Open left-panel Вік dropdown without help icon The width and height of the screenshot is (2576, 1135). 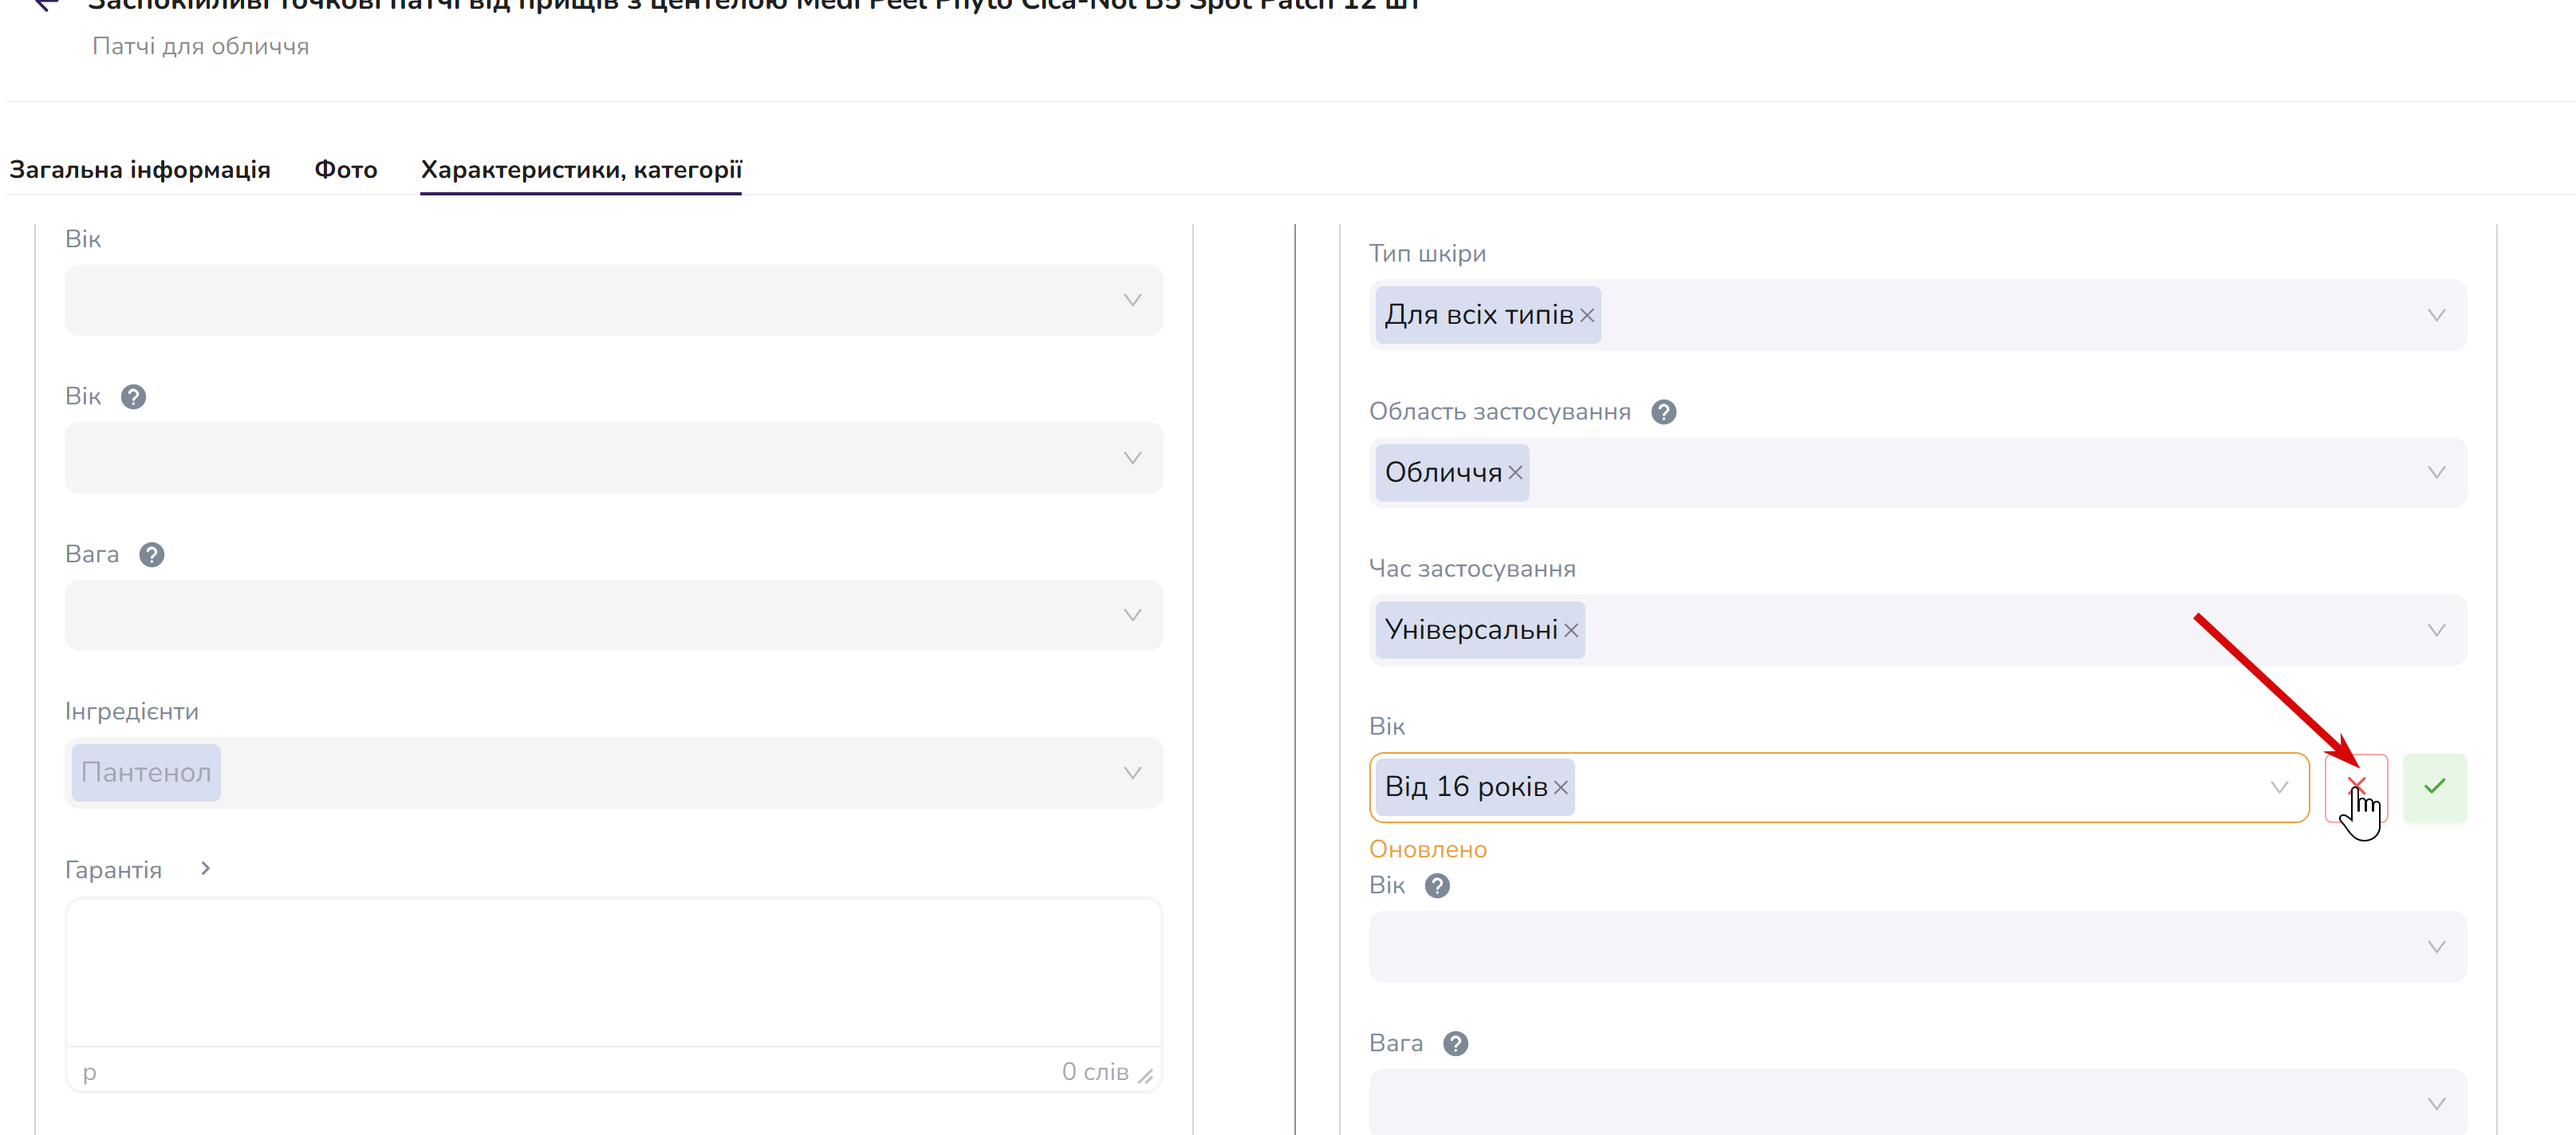point(613,300)
